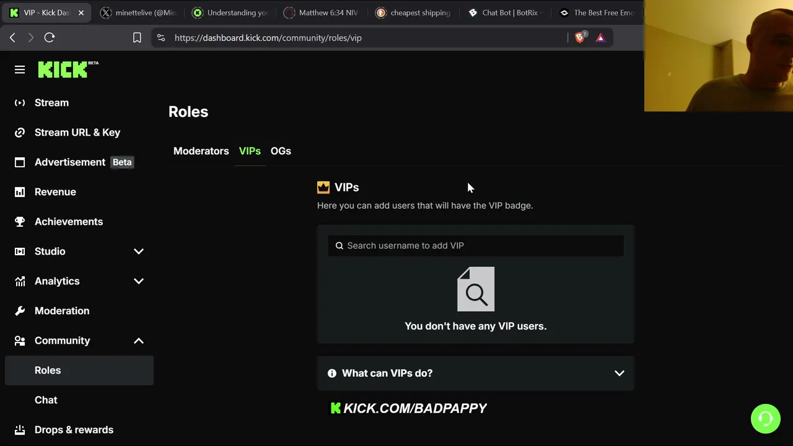Go forward in browser history
The width and height of the screenshot is (793, 446).
click(30, 38)
